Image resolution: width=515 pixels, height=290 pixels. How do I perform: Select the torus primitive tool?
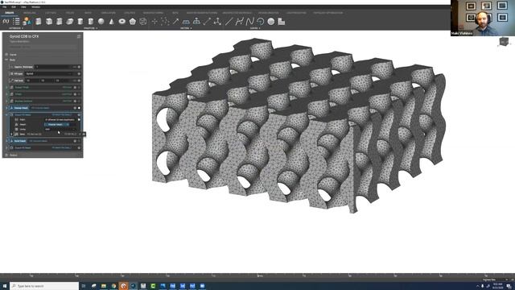(122, 22)
